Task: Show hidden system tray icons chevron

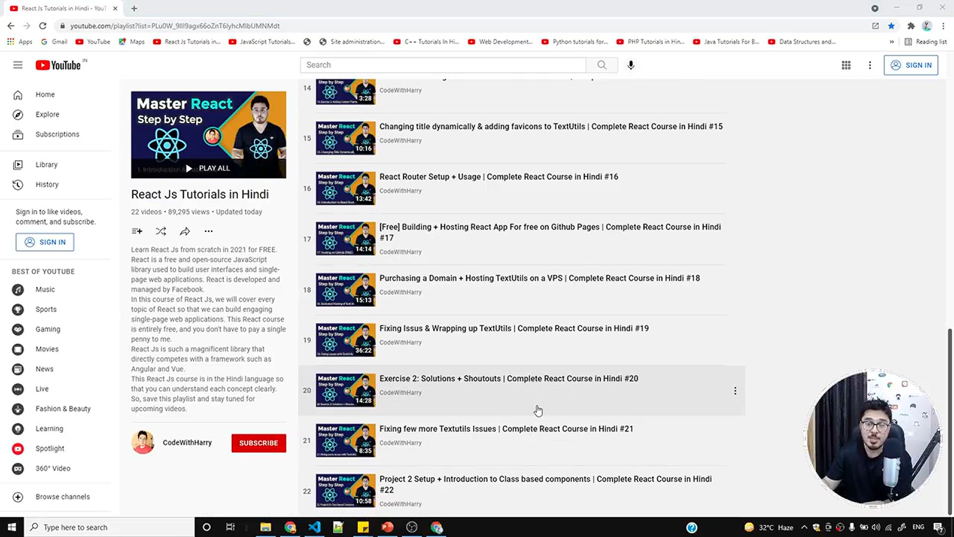Action: 804,527
